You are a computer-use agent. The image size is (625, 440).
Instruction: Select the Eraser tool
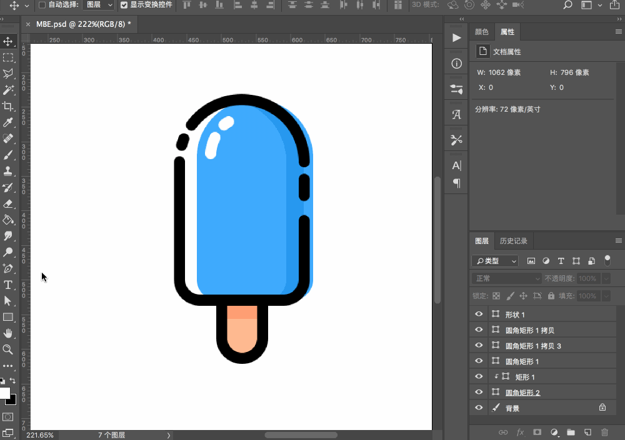tap(8, 204)
